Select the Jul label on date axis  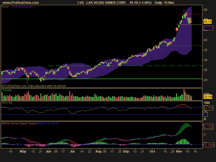[72, 151]
